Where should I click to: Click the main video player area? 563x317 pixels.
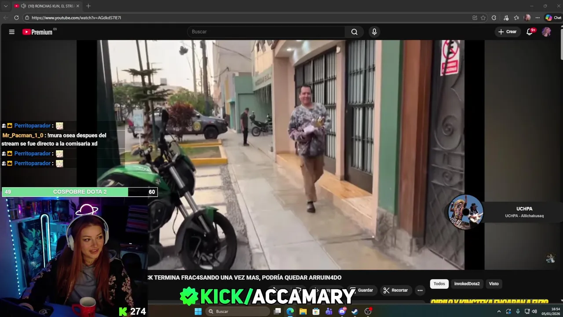281,155
